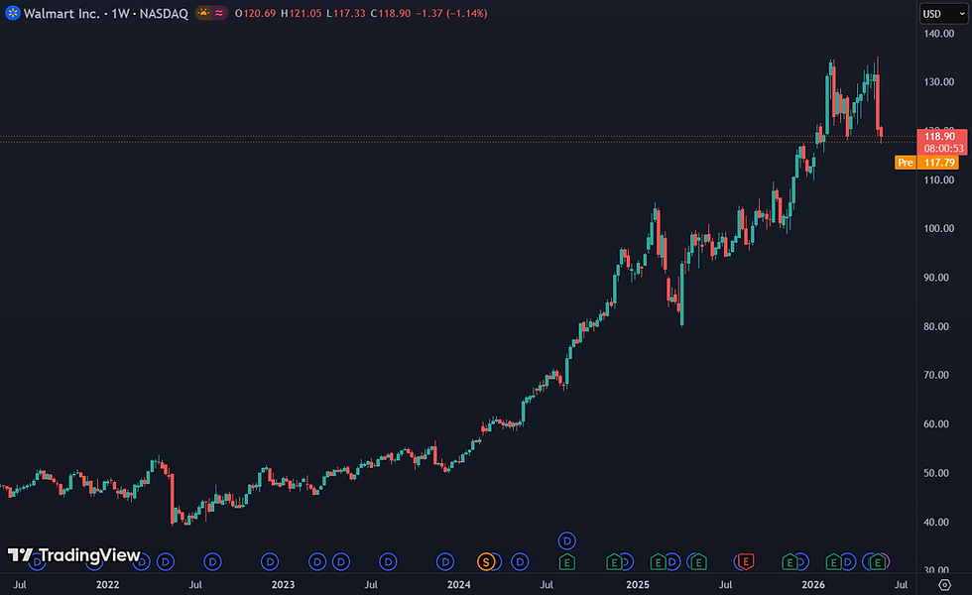Image resolution: width=972 pixels, height=595 pixels.
Task: Click the 2023 time axis label
Action: [284, 584]
